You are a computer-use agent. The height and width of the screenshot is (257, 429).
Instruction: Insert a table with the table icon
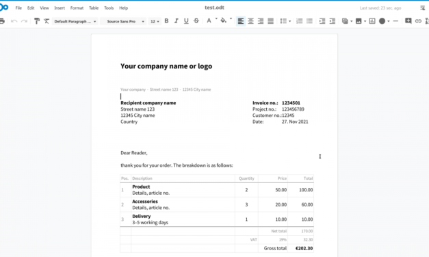tap(345, 21)
